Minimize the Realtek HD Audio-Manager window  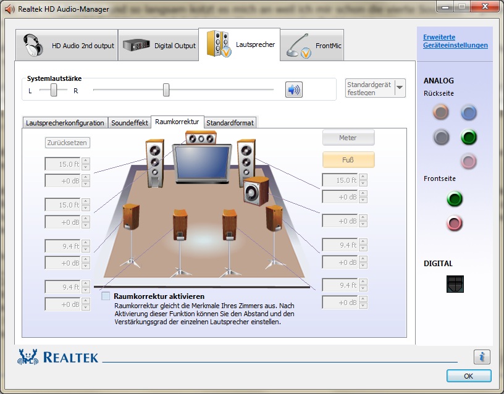point(445,6)
